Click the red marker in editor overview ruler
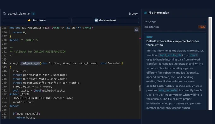The height and width of the screenshot is (124, 215). tap(140, 38)
